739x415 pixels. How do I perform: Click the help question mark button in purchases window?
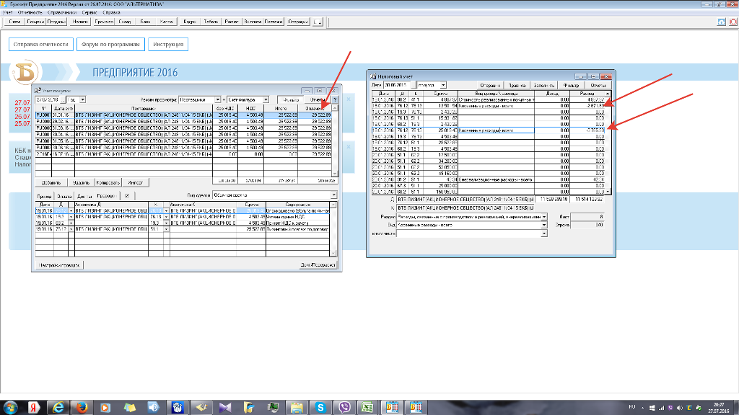(334, 99)
